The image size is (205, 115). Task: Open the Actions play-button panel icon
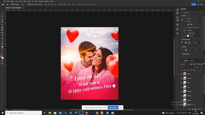(x=177, y=13)
